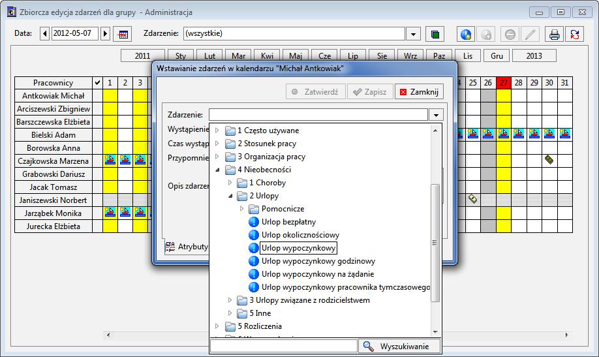This screenshot has height=357, width=599.
Task: Click the day 27 column header
Action: 503,83
